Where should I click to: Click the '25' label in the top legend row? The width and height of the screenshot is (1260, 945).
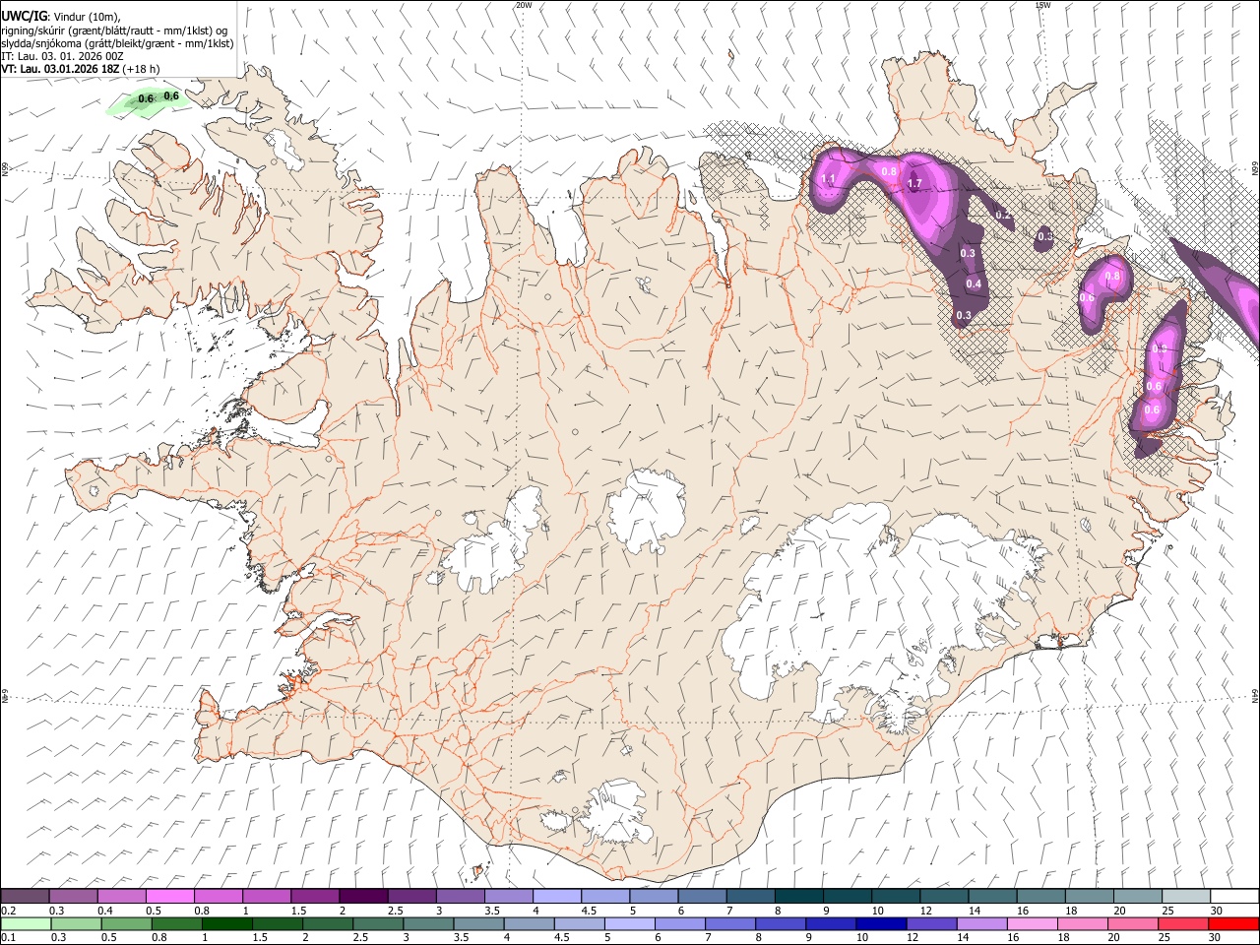(1166, 911)
